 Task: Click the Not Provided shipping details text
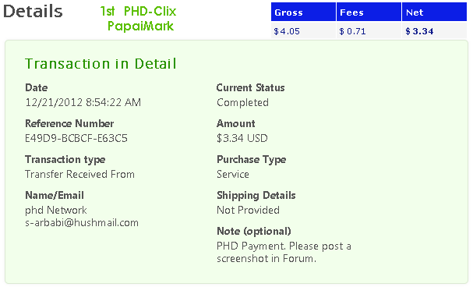click(248, 210)
